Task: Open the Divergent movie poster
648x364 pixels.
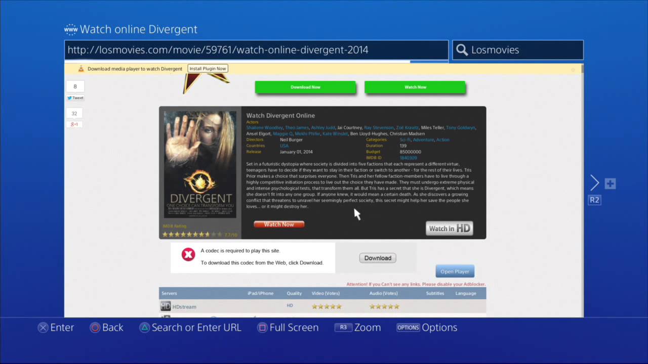Action: click(x=200, y=165)
